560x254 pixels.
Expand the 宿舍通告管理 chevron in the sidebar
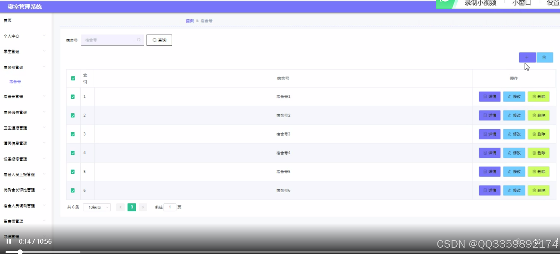(44, 112)
